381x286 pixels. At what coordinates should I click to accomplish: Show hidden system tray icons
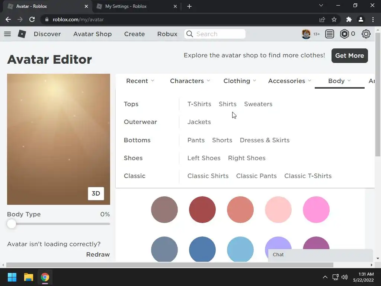coord(325,277)
